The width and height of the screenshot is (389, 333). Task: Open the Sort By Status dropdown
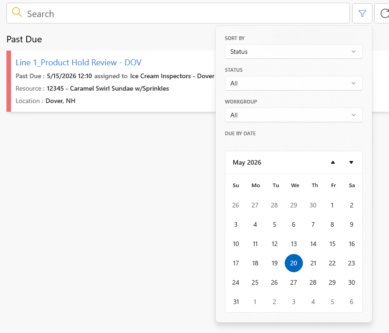coord(294,52)
